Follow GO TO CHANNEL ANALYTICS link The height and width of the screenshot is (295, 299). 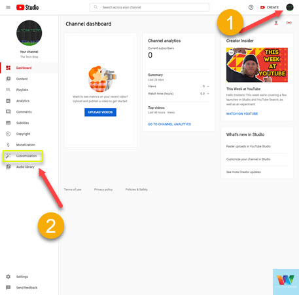[x=169, y=124]
